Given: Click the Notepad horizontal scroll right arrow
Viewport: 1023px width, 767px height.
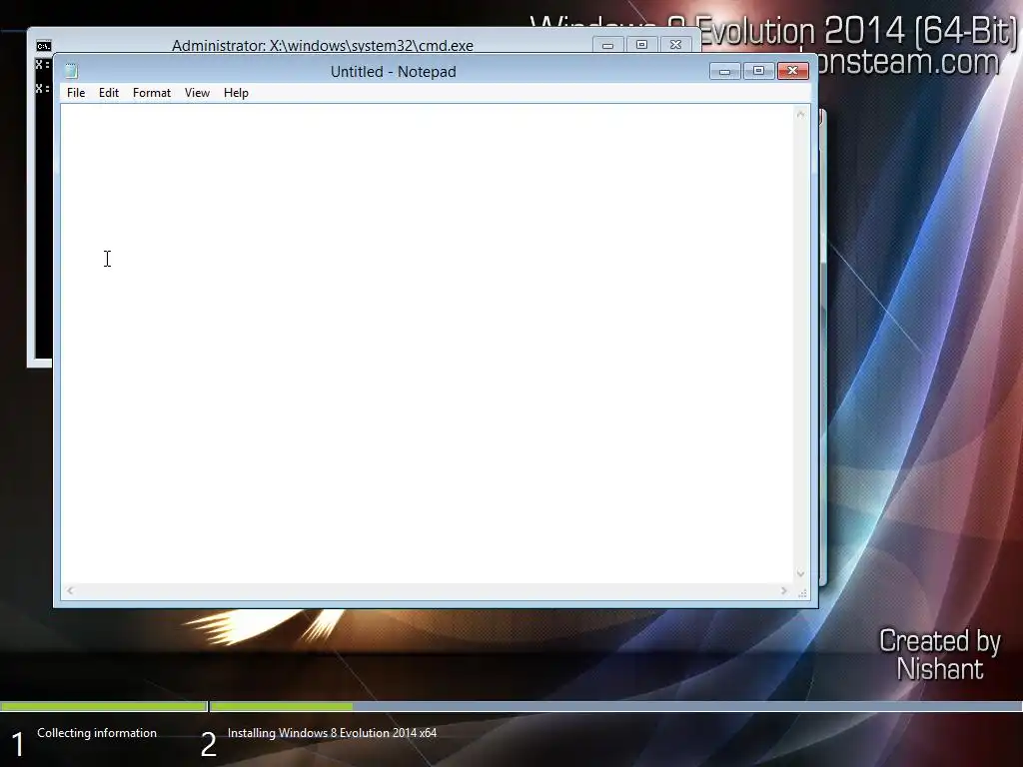Looking at the screenshot, I should 783,591.
